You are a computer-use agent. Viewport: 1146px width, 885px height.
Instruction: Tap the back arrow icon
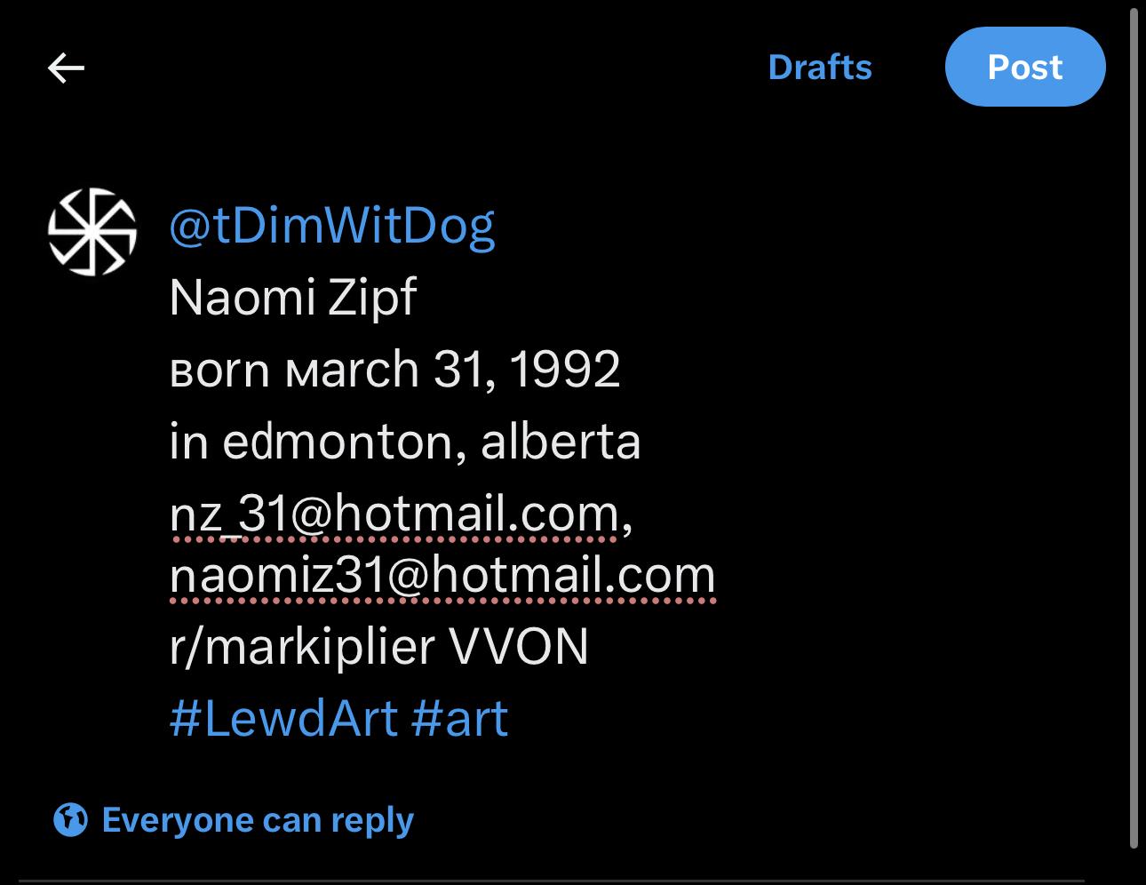tap(66, 68)
